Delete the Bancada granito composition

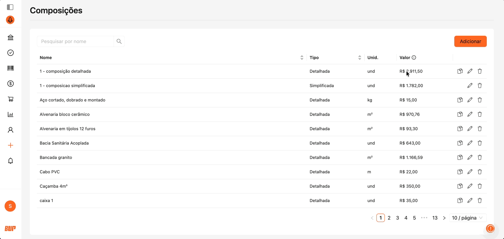[479, 157]
